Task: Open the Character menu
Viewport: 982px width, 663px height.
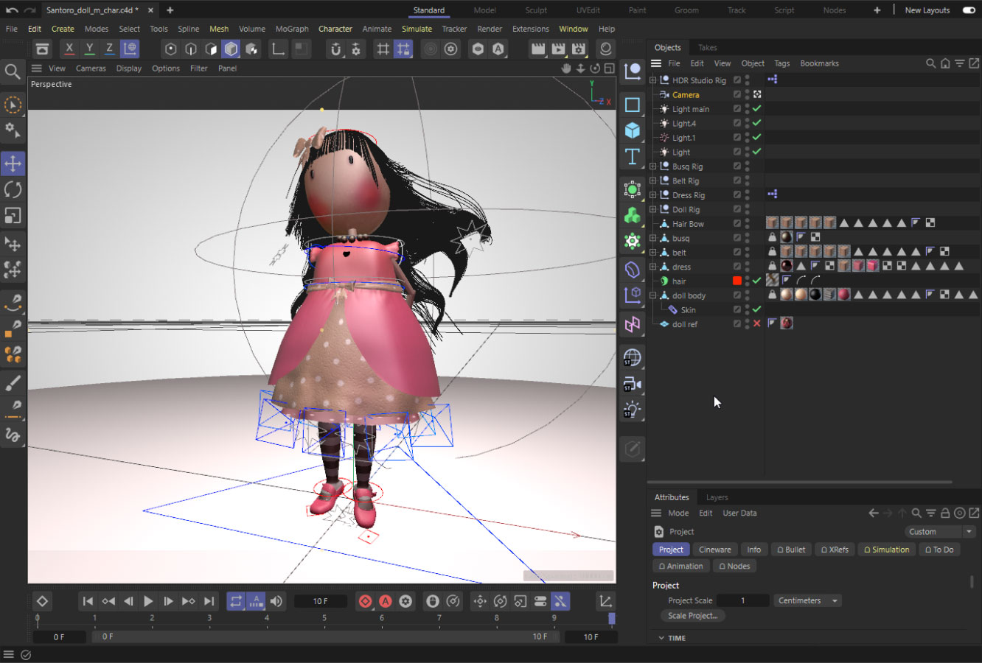Action: (x=335, y=29)
